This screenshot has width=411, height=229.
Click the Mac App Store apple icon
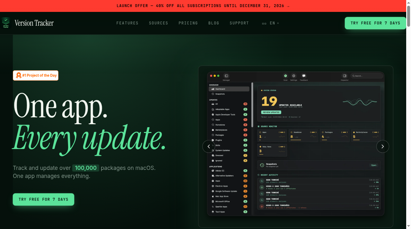213,196
